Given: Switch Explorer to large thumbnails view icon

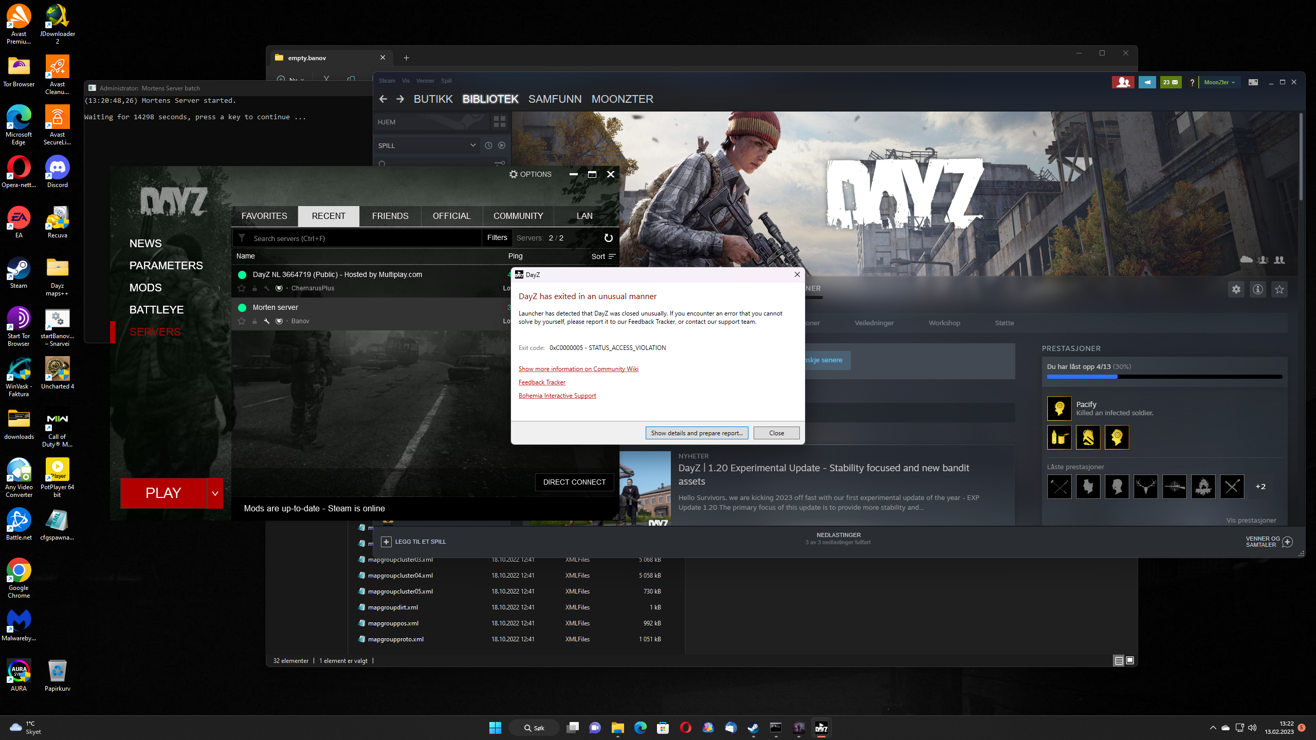Looking at the screenshot, I should tap(1130, 661).
